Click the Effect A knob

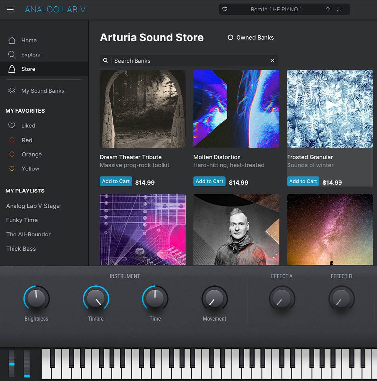coord(282,298)
